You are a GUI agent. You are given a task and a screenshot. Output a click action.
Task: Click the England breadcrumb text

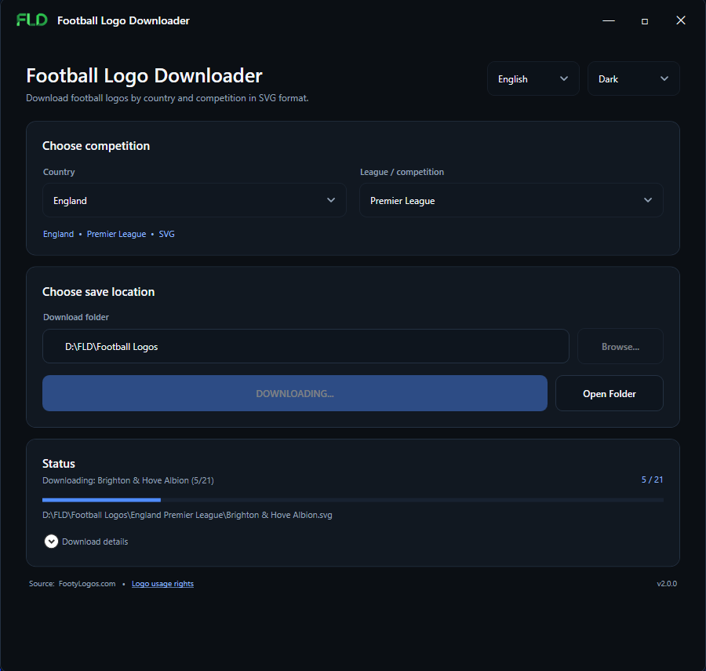click(59, 234)
